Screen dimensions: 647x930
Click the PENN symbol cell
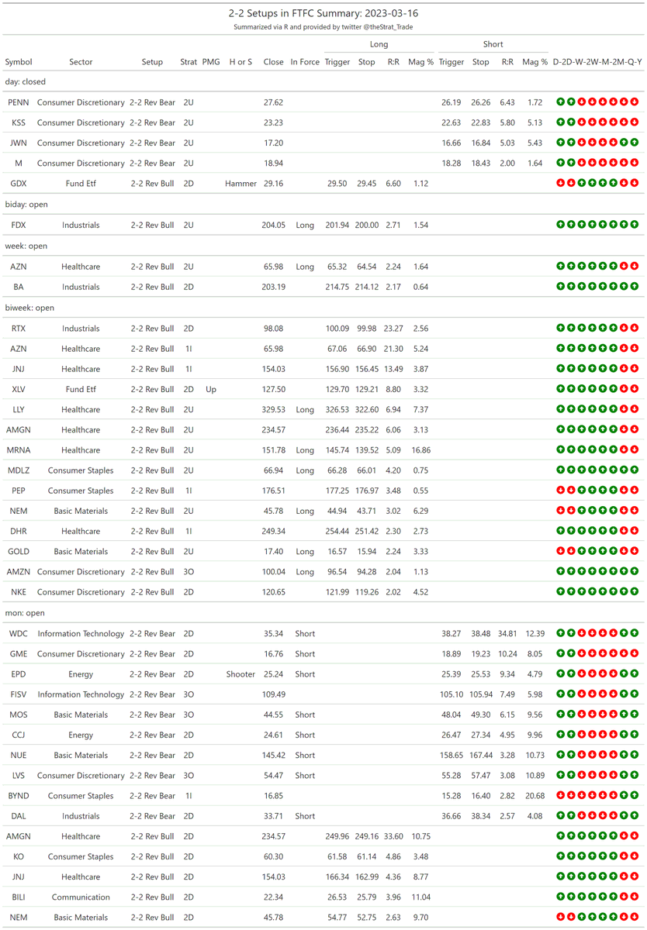[19, 102]
